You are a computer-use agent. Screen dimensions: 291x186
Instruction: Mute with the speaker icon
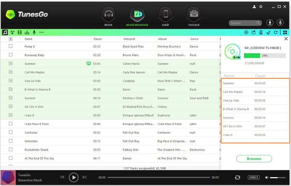coord(267,177)
